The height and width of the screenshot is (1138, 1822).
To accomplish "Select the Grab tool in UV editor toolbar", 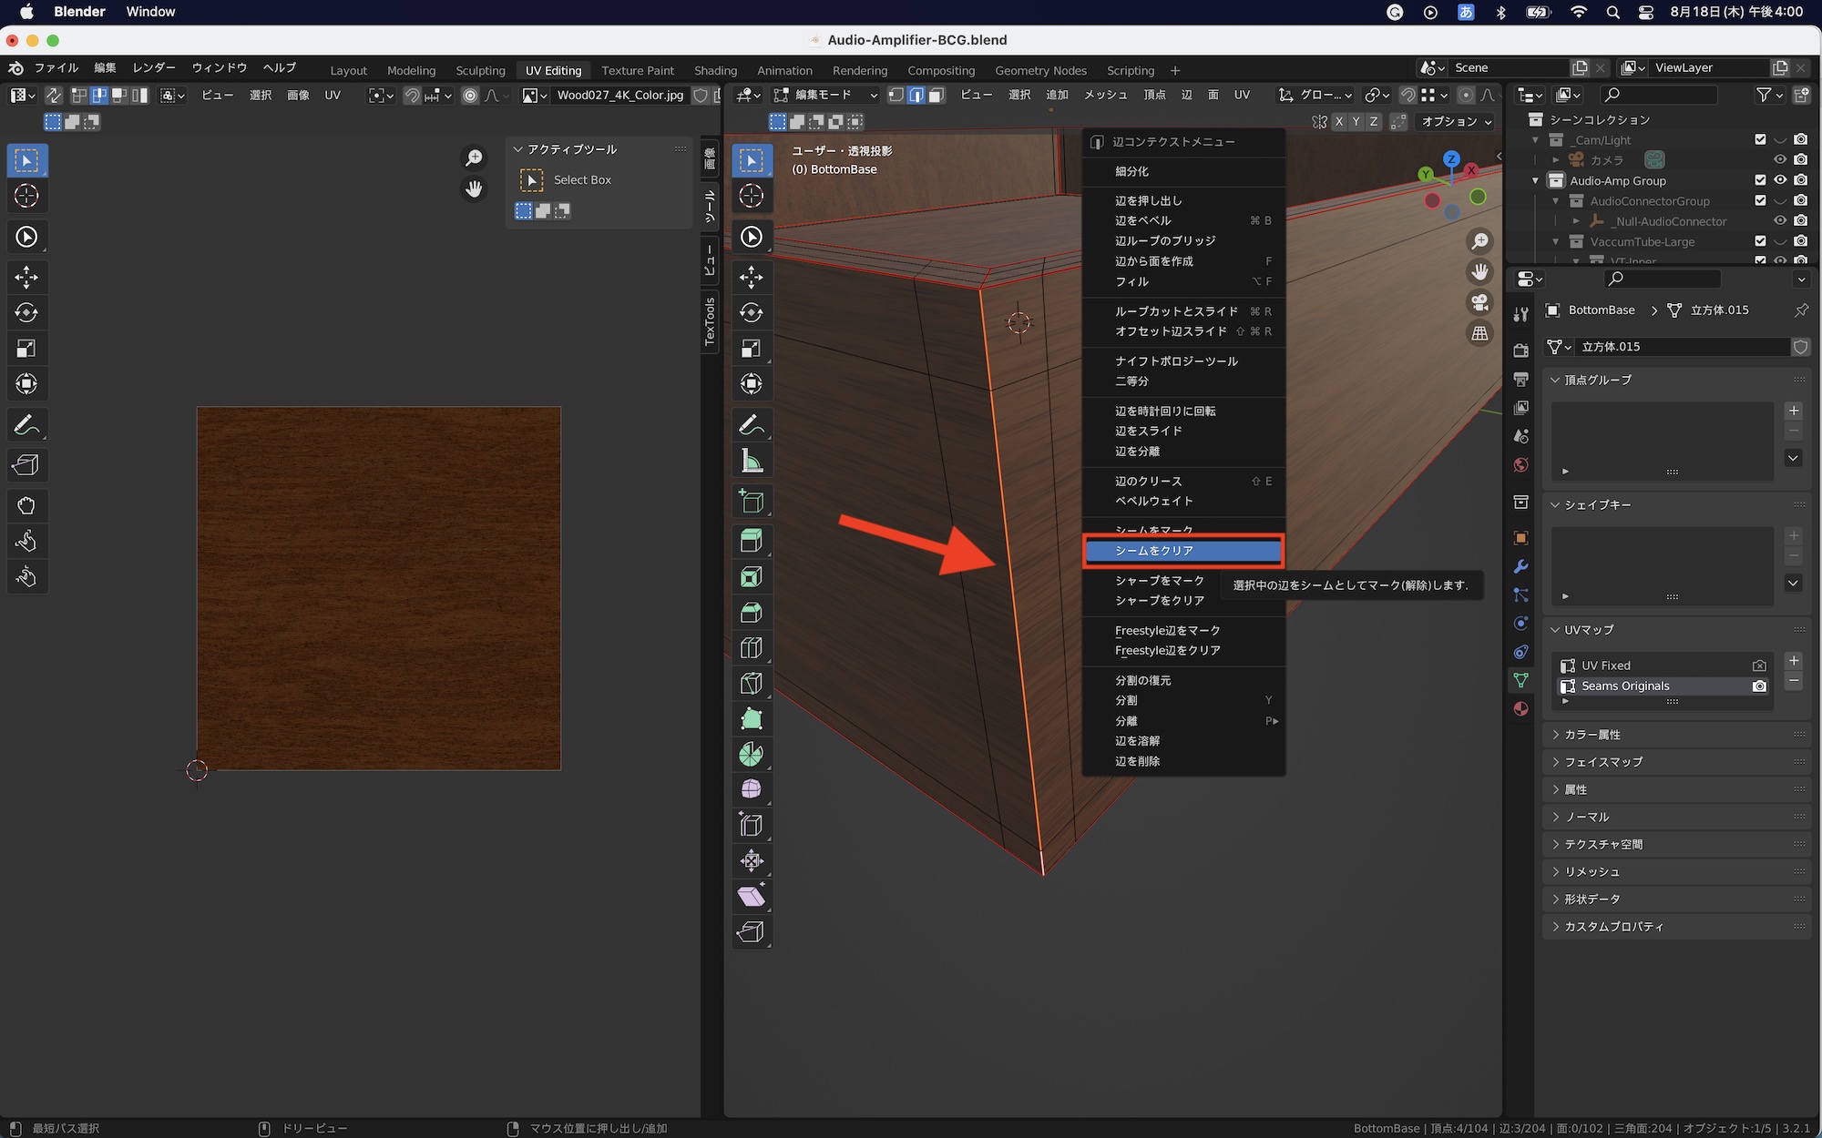I will pyautogui.click(x=26, y=505).
